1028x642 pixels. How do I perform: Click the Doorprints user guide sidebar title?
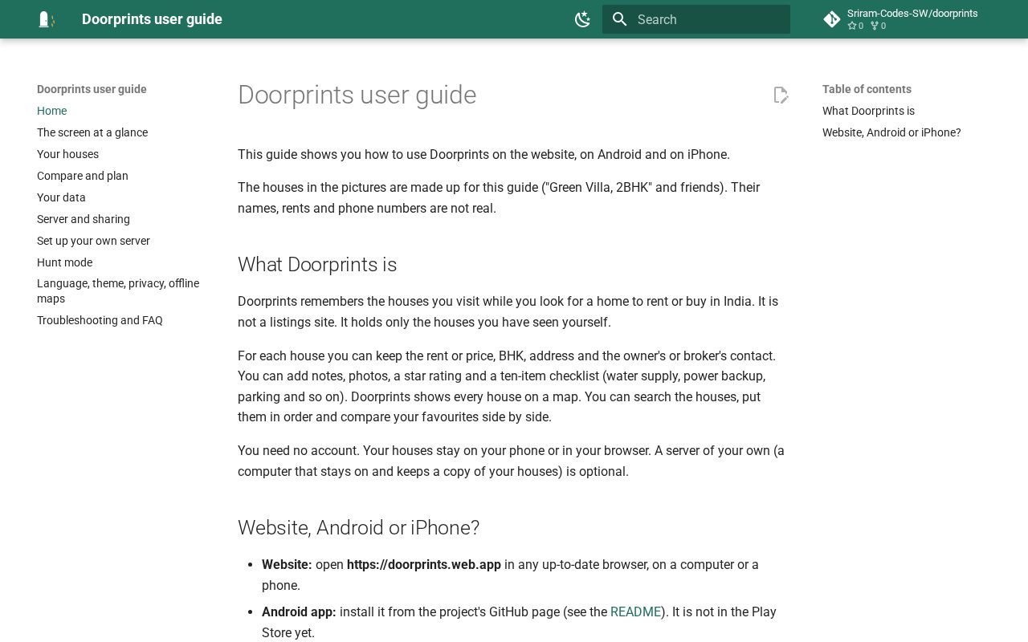92,89
